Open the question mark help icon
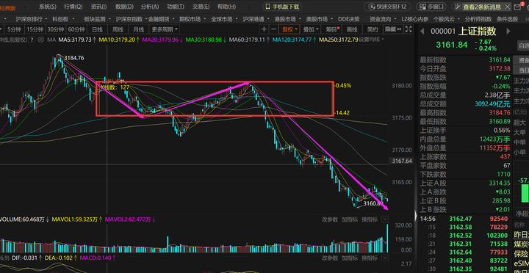Viewport: 529px width, 273px height. [32, 40]
